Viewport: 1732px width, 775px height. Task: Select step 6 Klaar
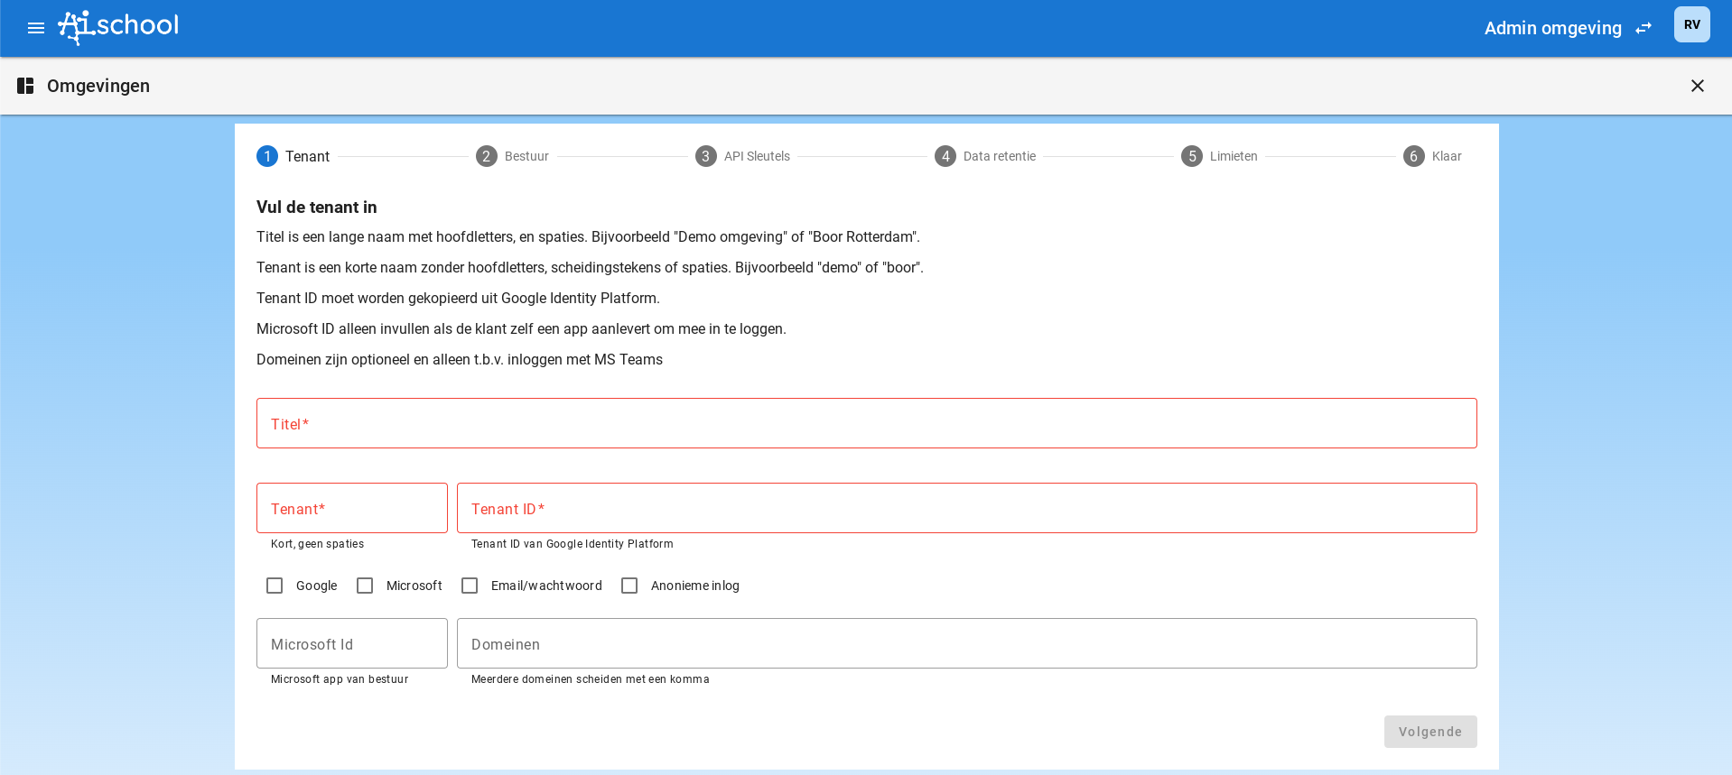point(1432,156)
